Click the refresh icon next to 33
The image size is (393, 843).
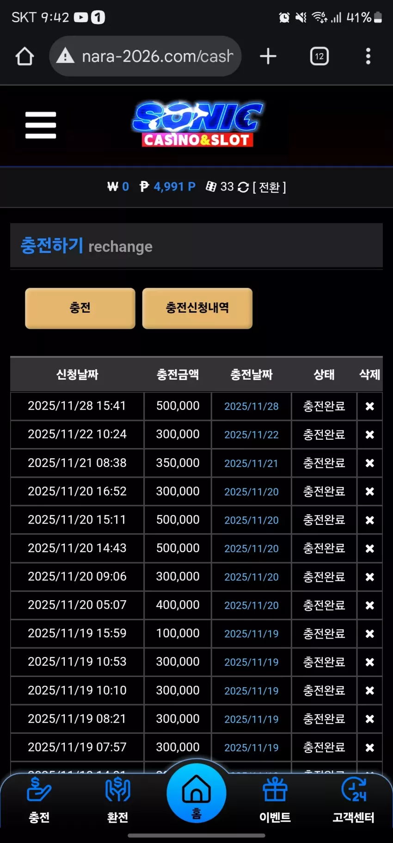pos(243,187)
